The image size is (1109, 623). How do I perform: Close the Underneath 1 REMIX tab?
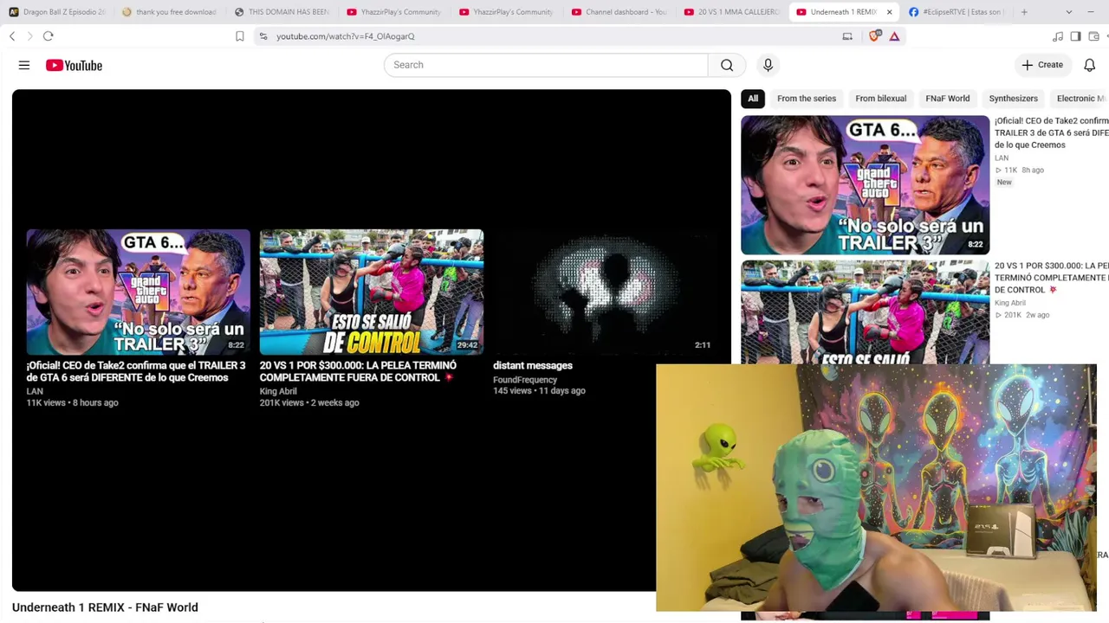click(889, 12)
